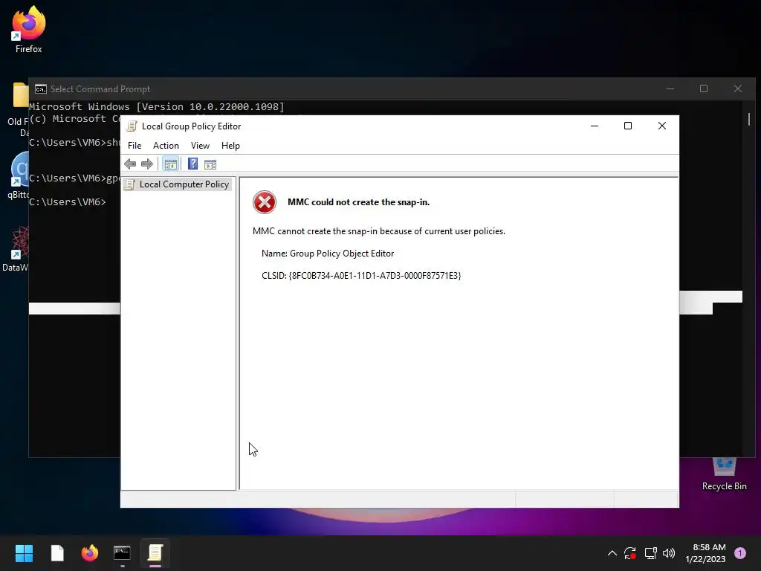Screen dimensions: 761x571
Task: Click the update sync tray icon
Action: coord(630,553)
